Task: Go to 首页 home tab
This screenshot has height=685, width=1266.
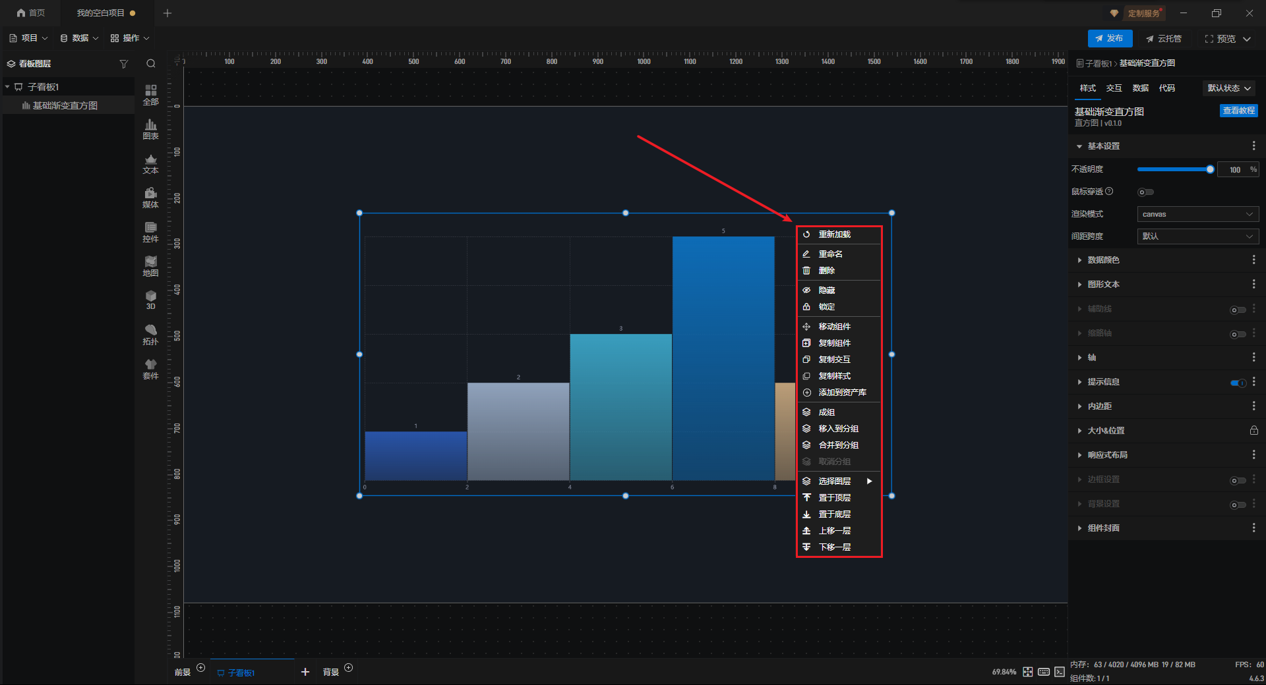Action: (x=30, y=13)
